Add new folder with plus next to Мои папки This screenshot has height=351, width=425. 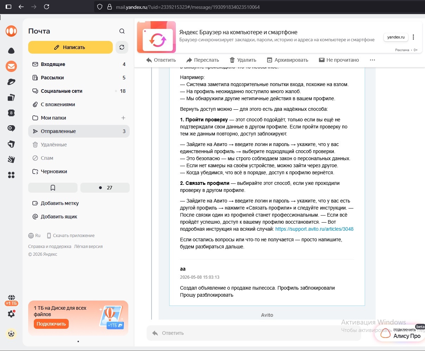(x=123, y=118)
